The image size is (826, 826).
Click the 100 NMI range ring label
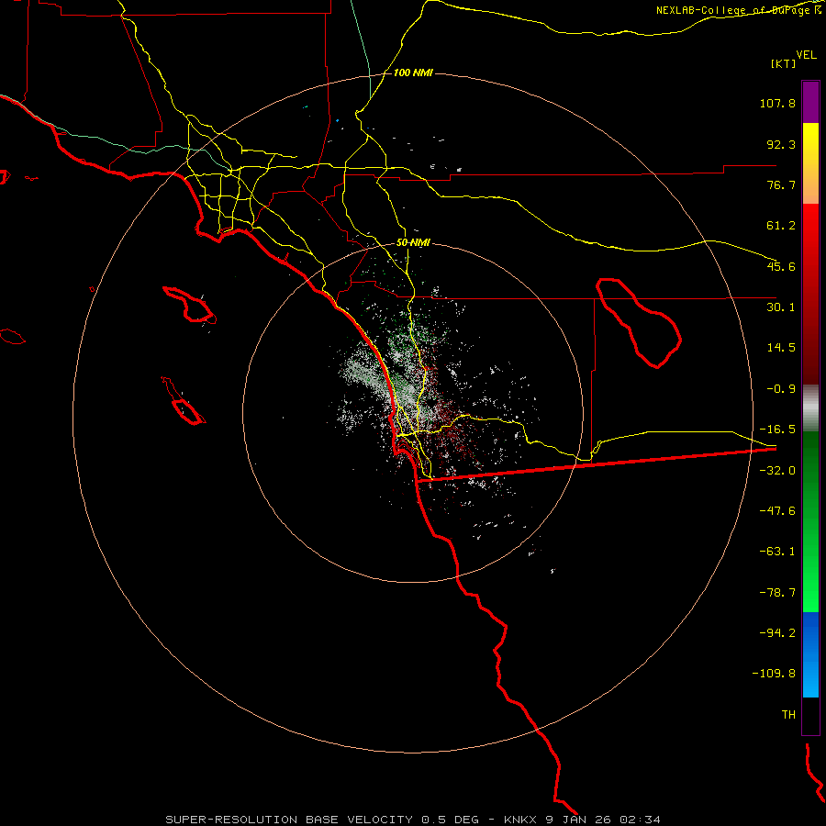pos(413,73)
